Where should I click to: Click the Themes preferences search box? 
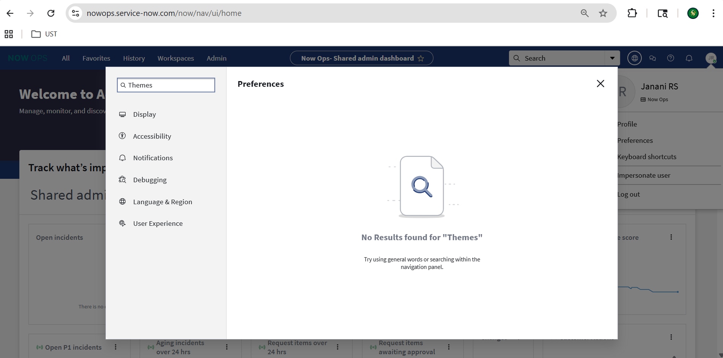(166, 85)
